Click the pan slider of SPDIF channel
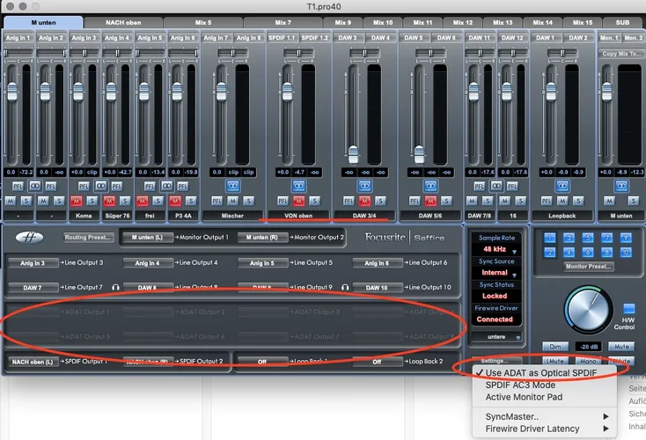The height and width of the screenshot is (440, 646). (x=298, y=53)
